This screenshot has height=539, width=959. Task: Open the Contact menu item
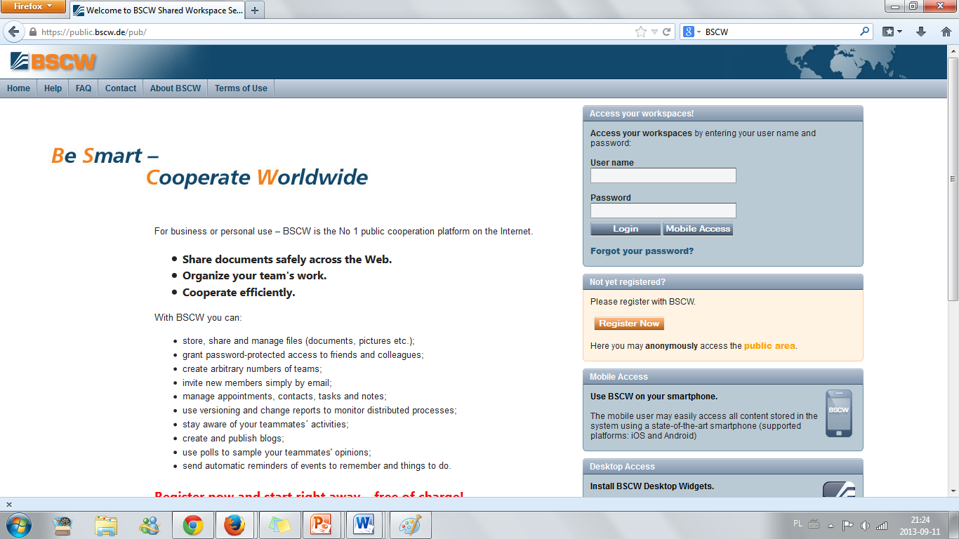[121, 88]
